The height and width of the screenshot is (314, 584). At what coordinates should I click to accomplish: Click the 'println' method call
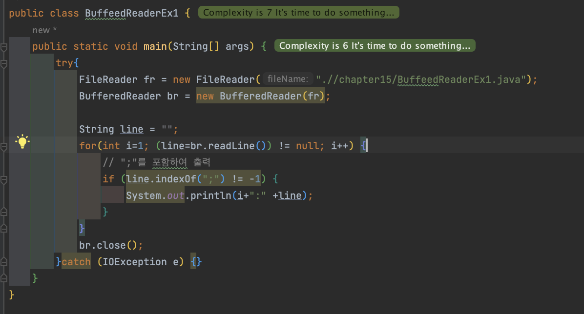(x=211, y=196)
